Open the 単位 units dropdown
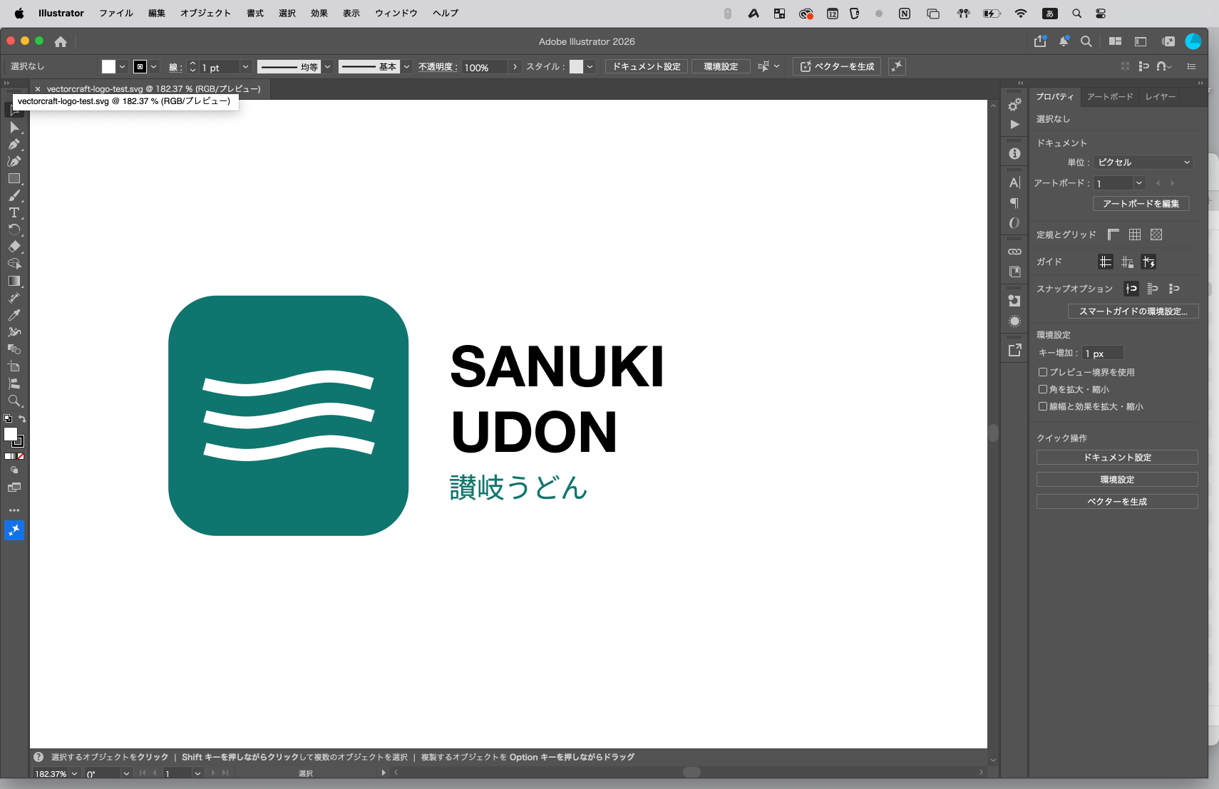This screenshot has height=789, width=1219. 1143,163
